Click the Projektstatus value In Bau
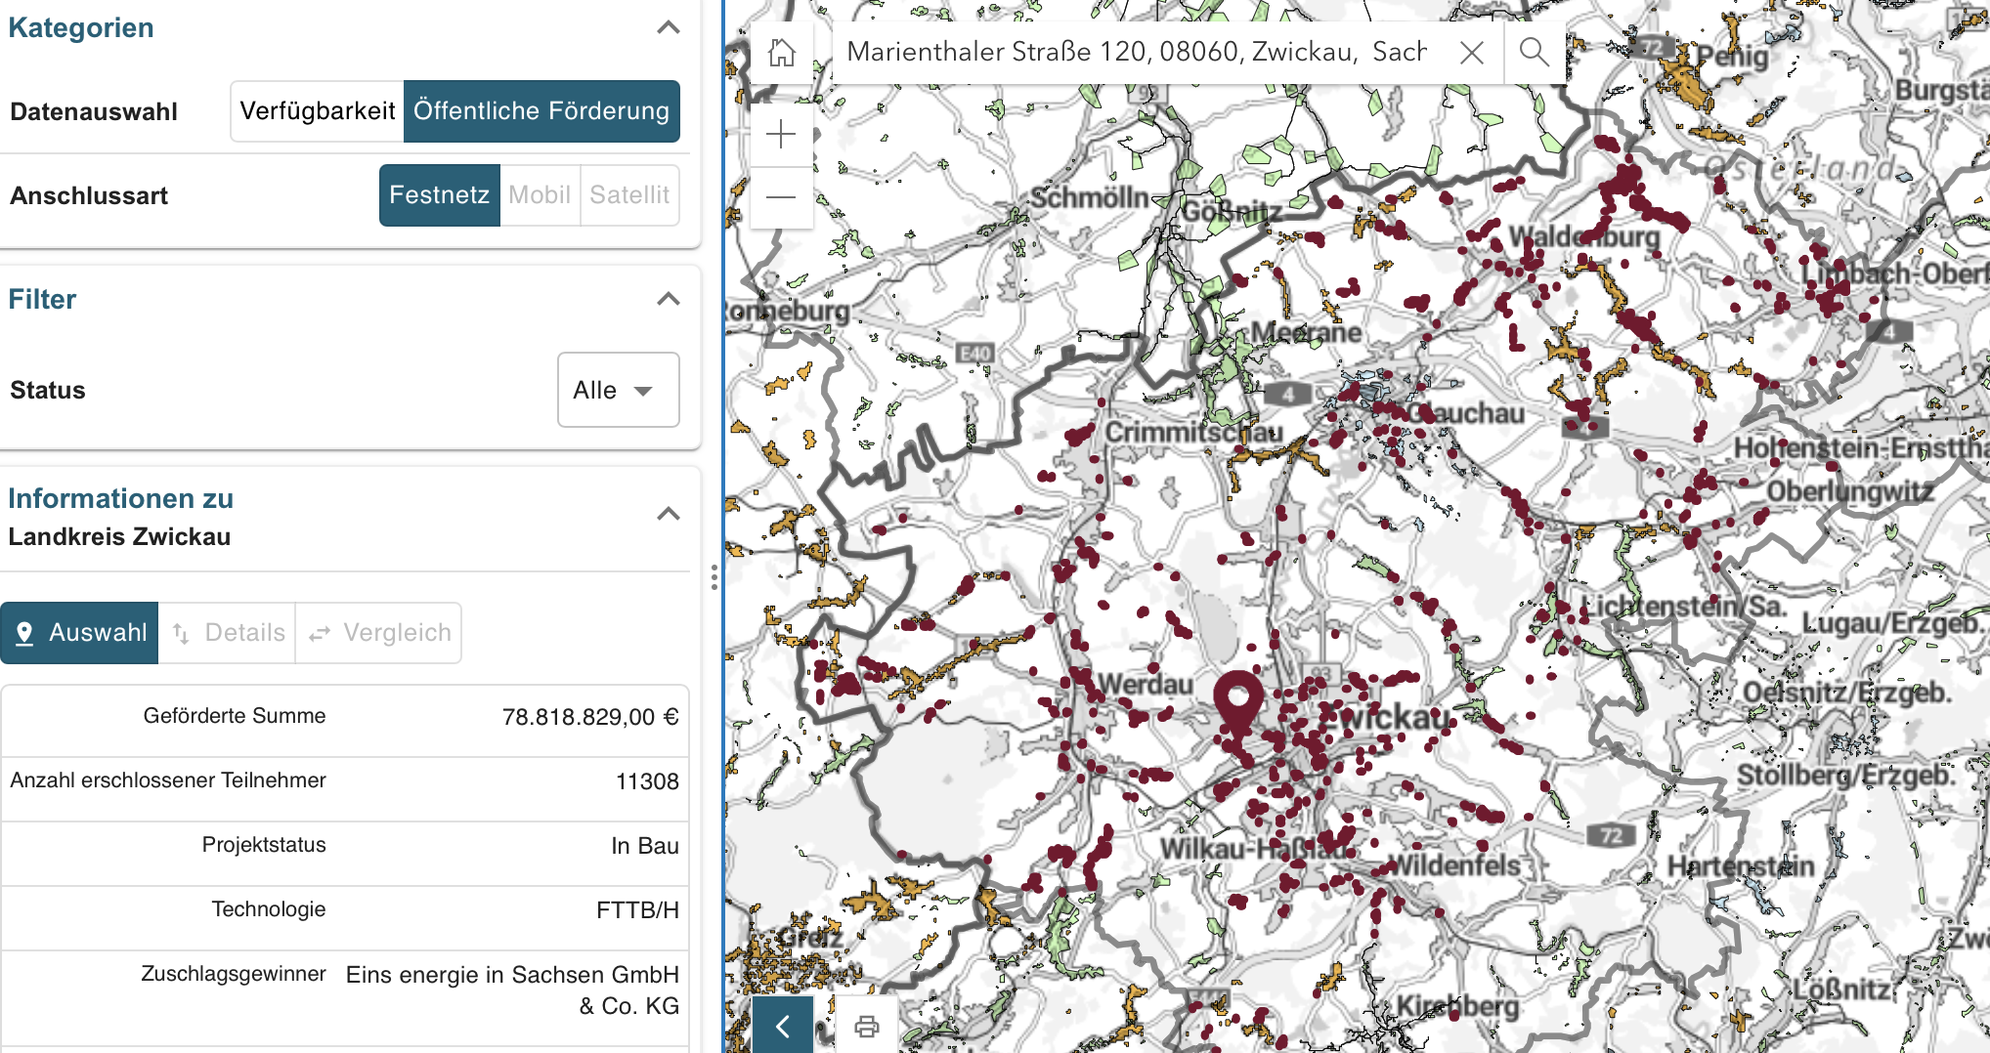The height and width of the screenshot is (1053, 1990). point(645,846)
